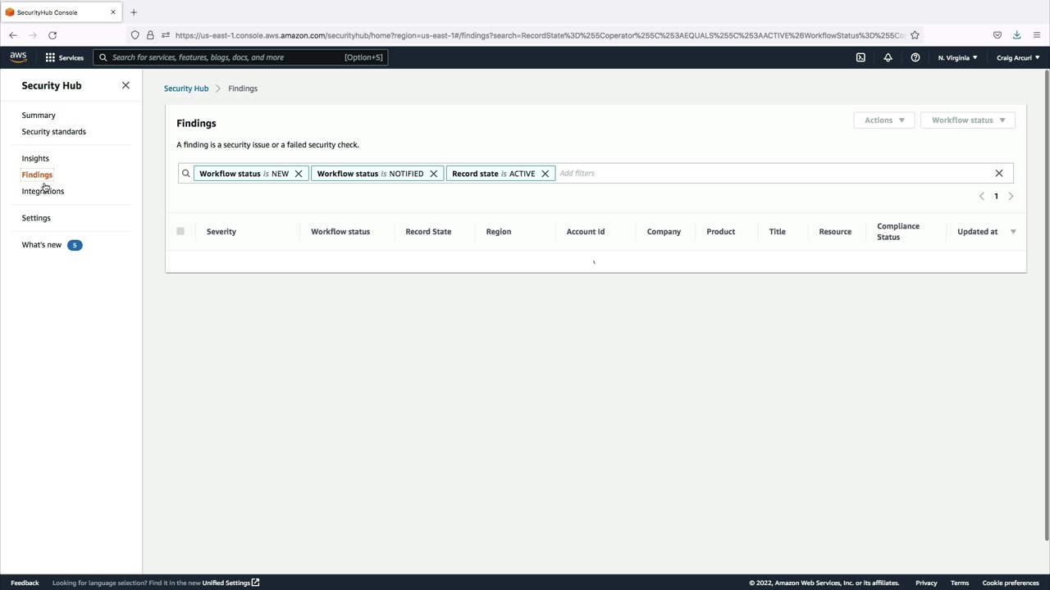Viewport: 1050px width, 590px height.
Task: Click page number 1 in pagination
Action: tap(996, 197)
